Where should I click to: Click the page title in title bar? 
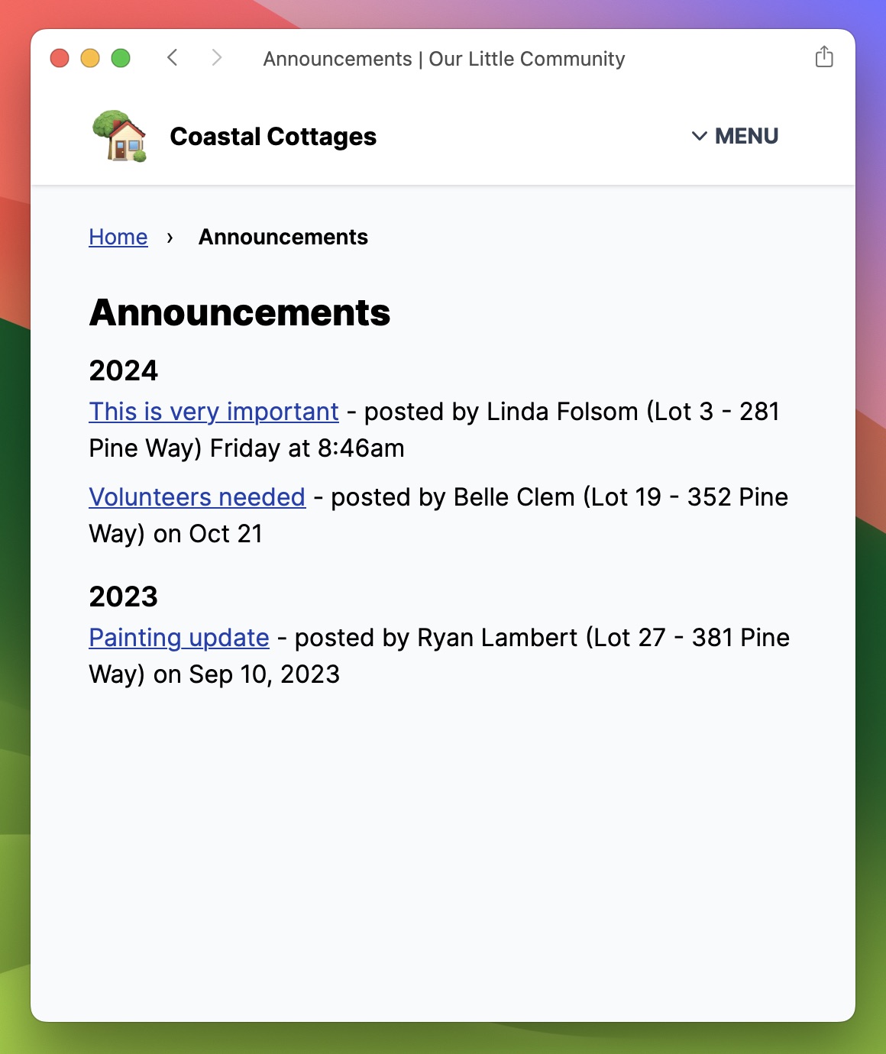[444, 59]
